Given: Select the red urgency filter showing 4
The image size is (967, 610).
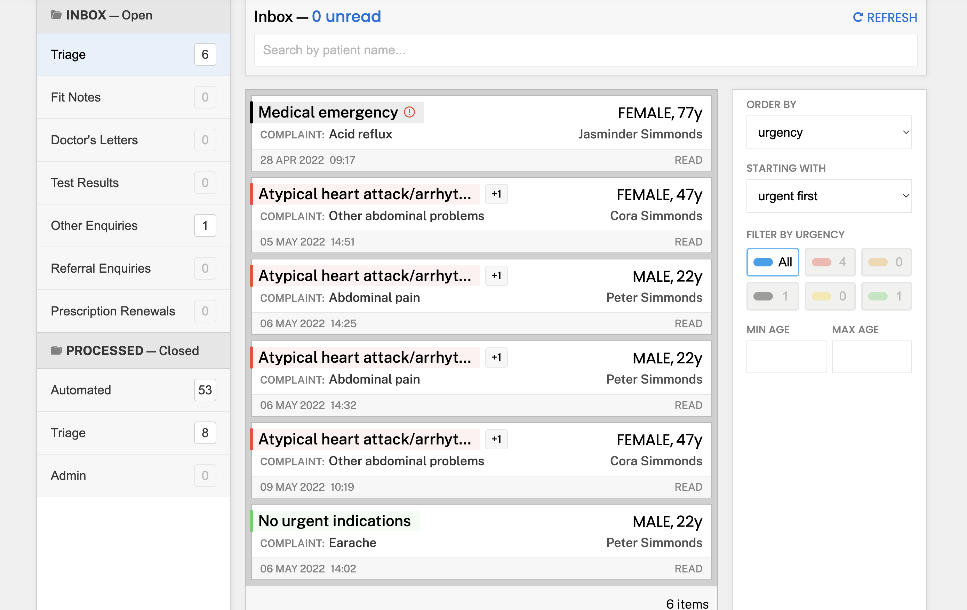Looking at the screenshot, I should point(830,262).
